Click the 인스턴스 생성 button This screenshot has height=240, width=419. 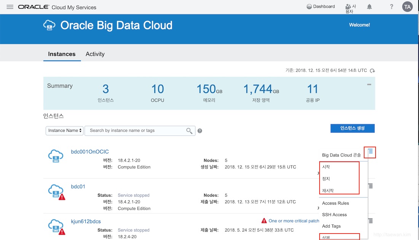[x=352, y=128]
